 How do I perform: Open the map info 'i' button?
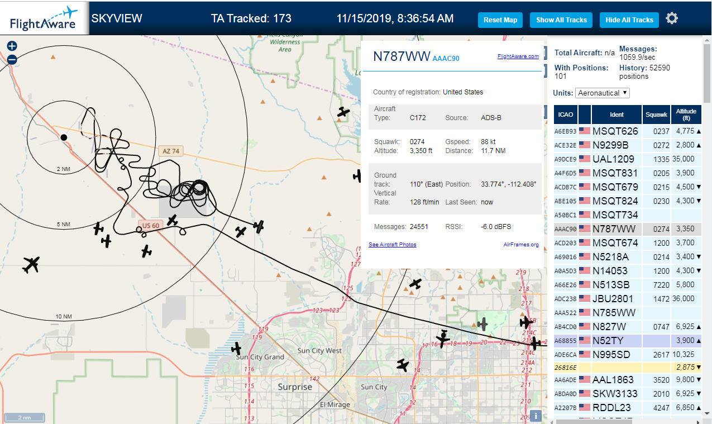point(535,416)
